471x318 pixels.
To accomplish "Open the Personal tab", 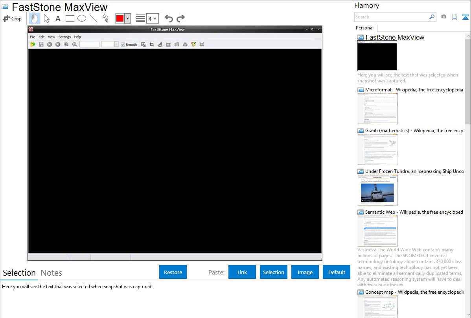I will click(x=365, y=28).
